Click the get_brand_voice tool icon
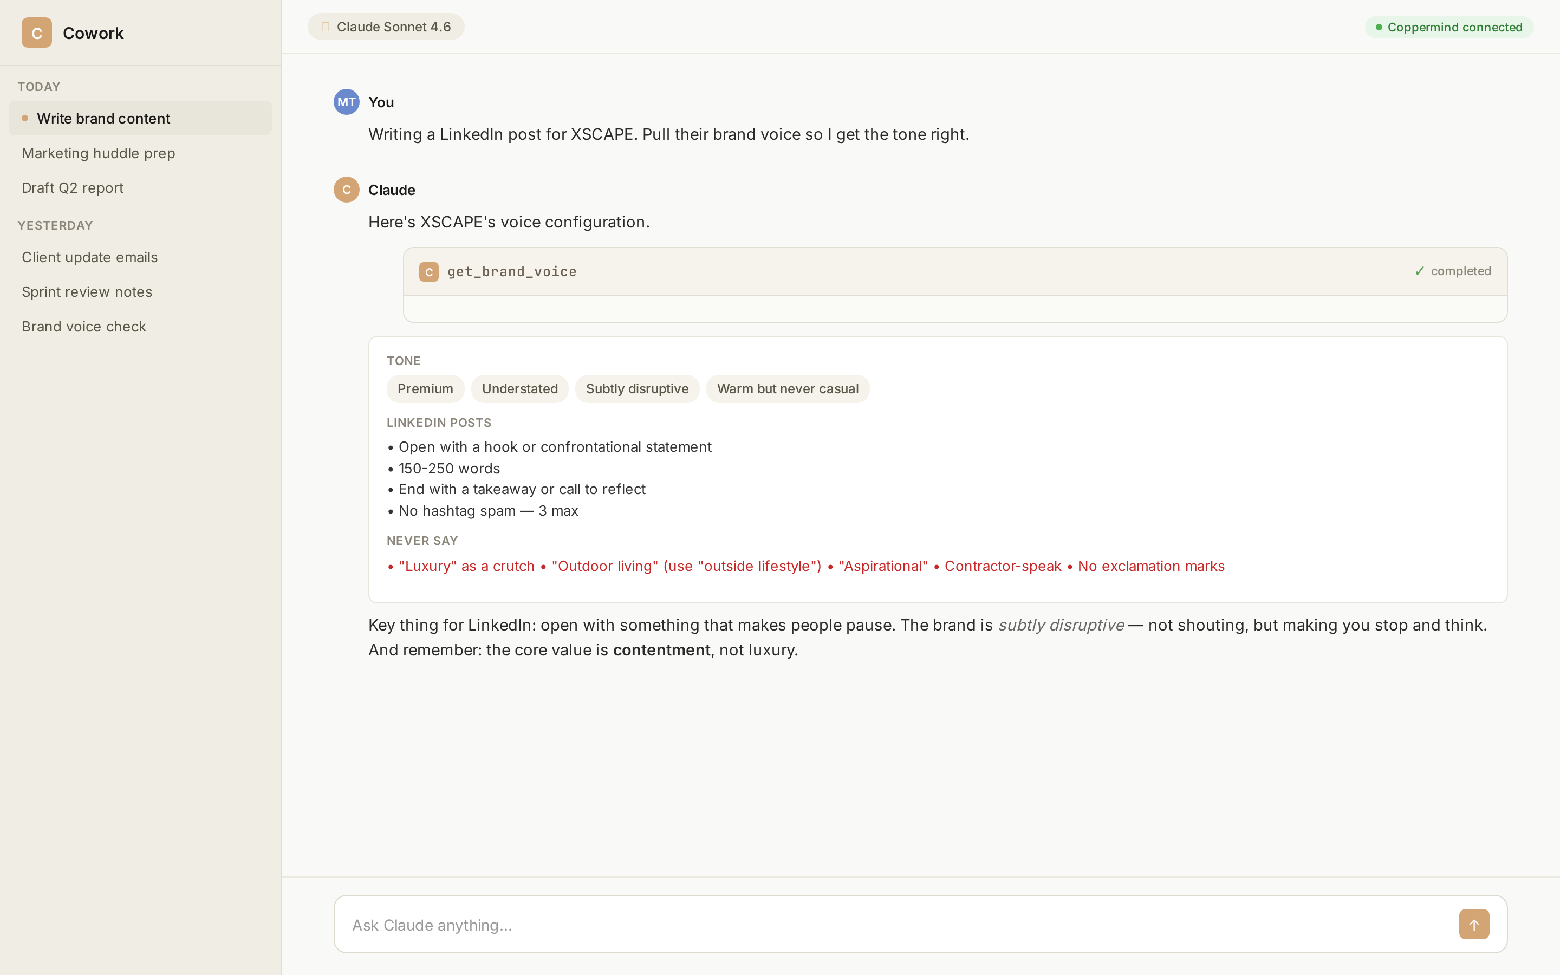 pyautogui.click(x=428, y=271)
